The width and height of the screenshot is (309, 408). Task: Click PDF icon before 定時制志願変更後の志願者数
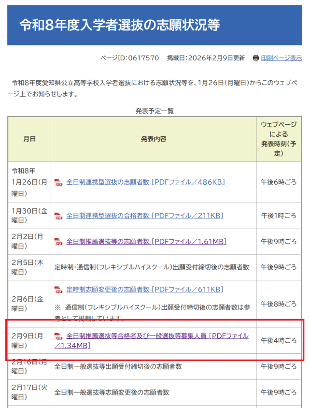(x=58, y=290)
